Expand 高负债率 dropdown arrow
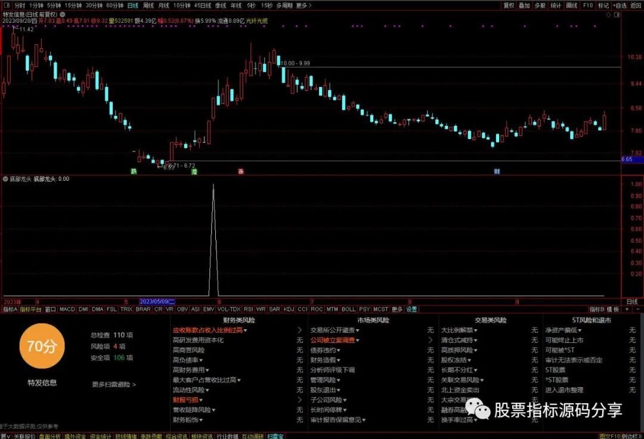 pos(201,360)
